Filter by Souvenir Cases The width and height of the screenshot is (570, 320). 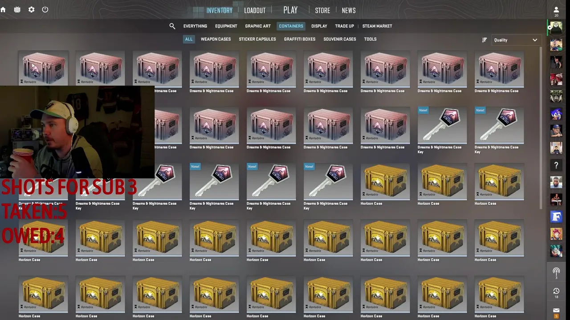tap(339, 39)
